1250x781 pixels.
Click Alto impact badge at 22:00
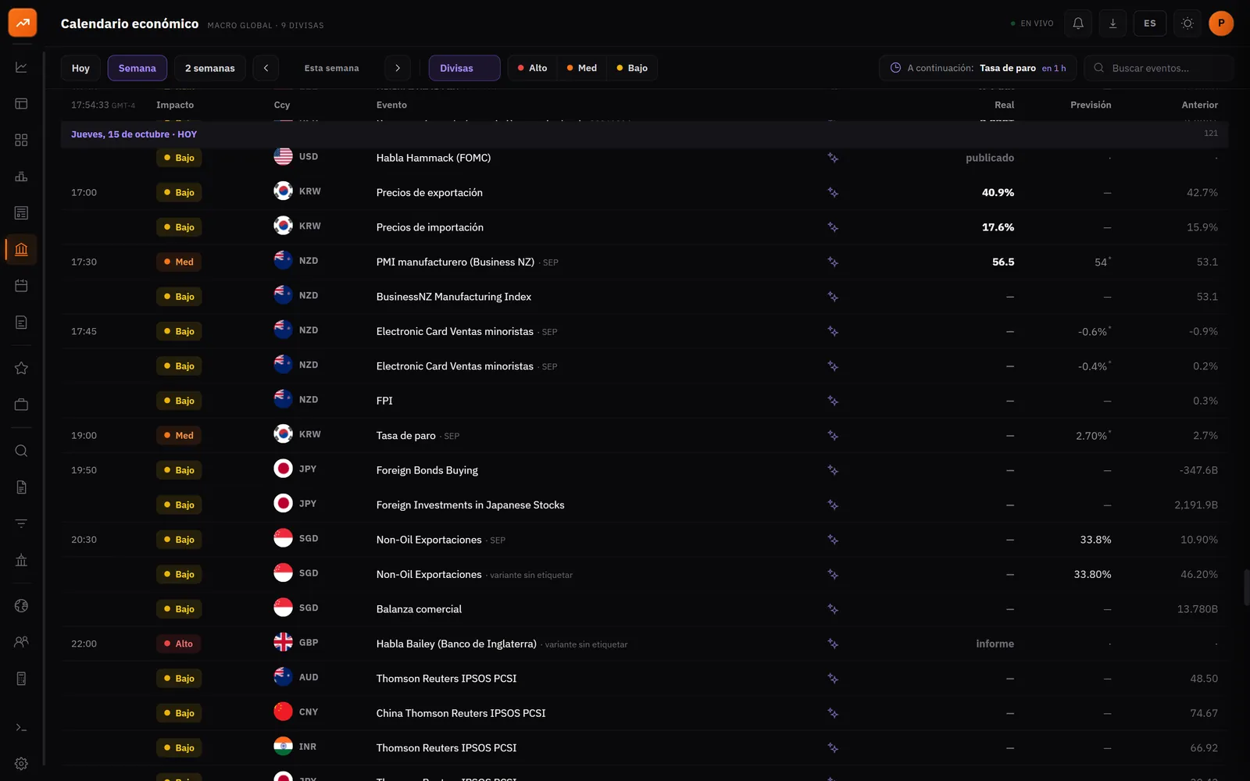pos(179,644)
